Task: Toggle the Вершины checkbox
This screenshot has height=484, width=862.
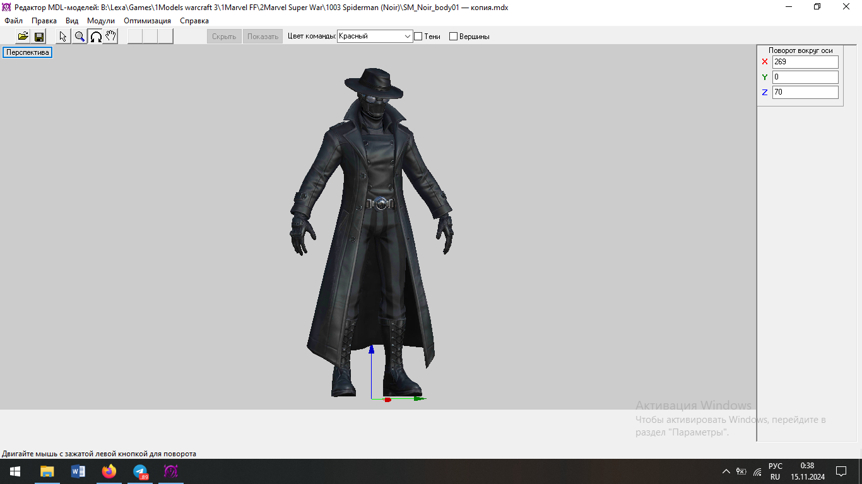Action: tap(453, 37)
